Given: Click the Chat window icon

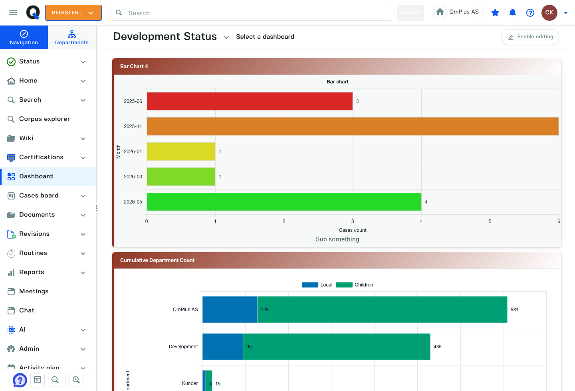Looking at the screenshot, I should (11, 310).
